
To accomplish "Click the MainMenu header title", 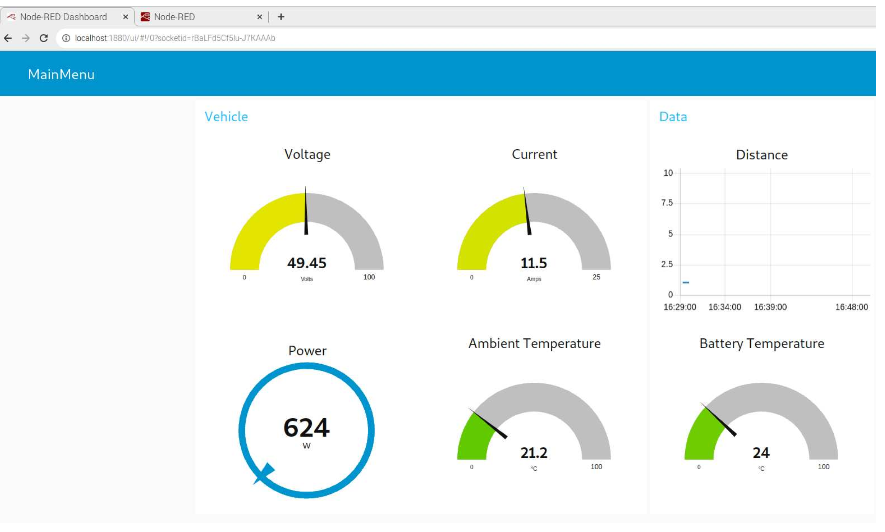I will (x=61, y=74).
